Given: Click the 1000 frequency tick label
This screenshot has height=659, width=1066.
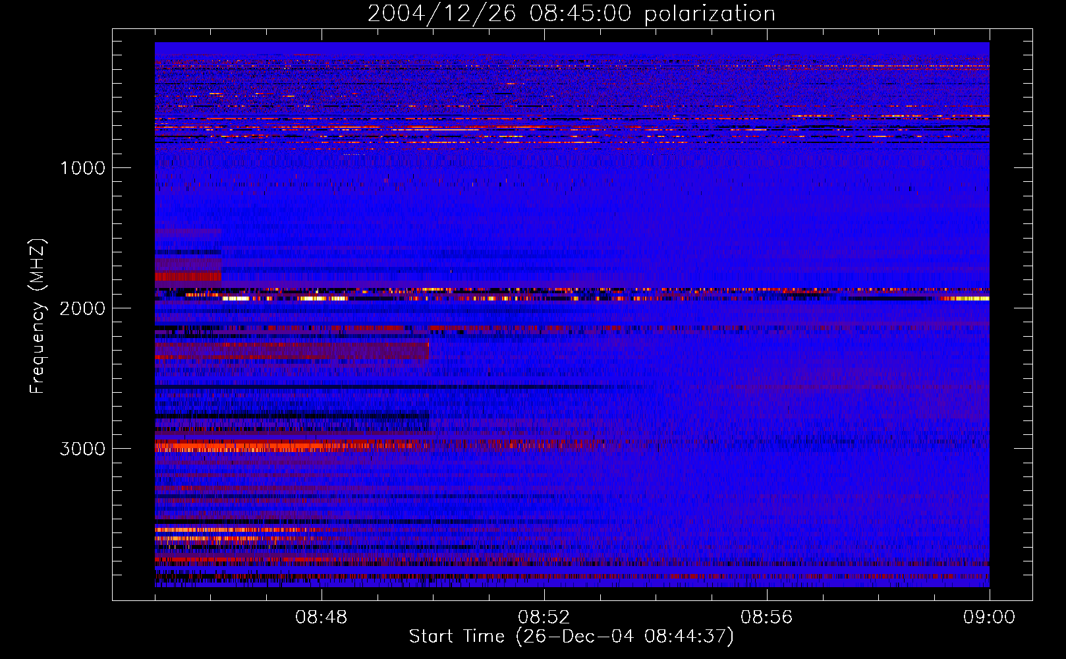Looking at the screenshot, I should [82, 168].
